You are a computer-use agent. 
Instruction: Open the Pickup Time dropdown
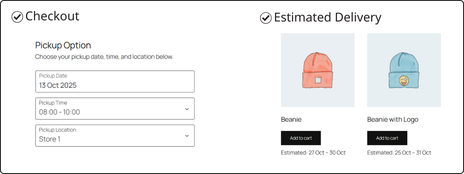tap(115, 109)
